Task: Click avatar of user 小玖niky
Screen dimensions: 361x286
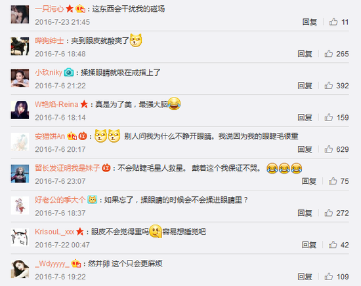Action: click(20, 78)
